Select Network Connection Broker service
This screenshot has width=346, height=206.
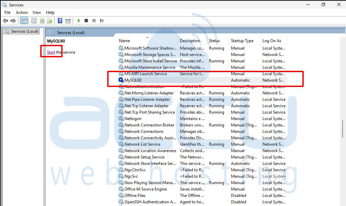[x=149, y=125]
